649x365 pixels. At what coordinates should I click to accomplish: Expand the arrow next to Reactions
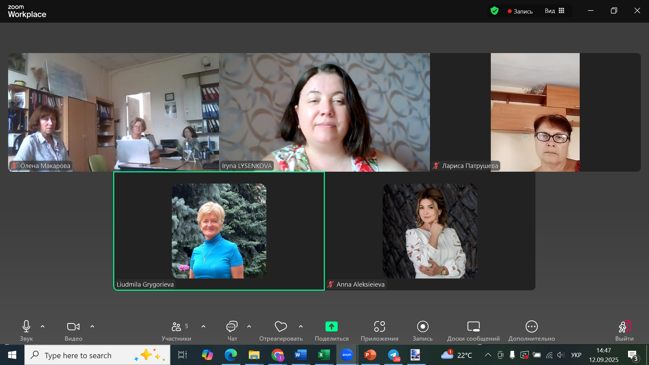(x=301, y=326)
